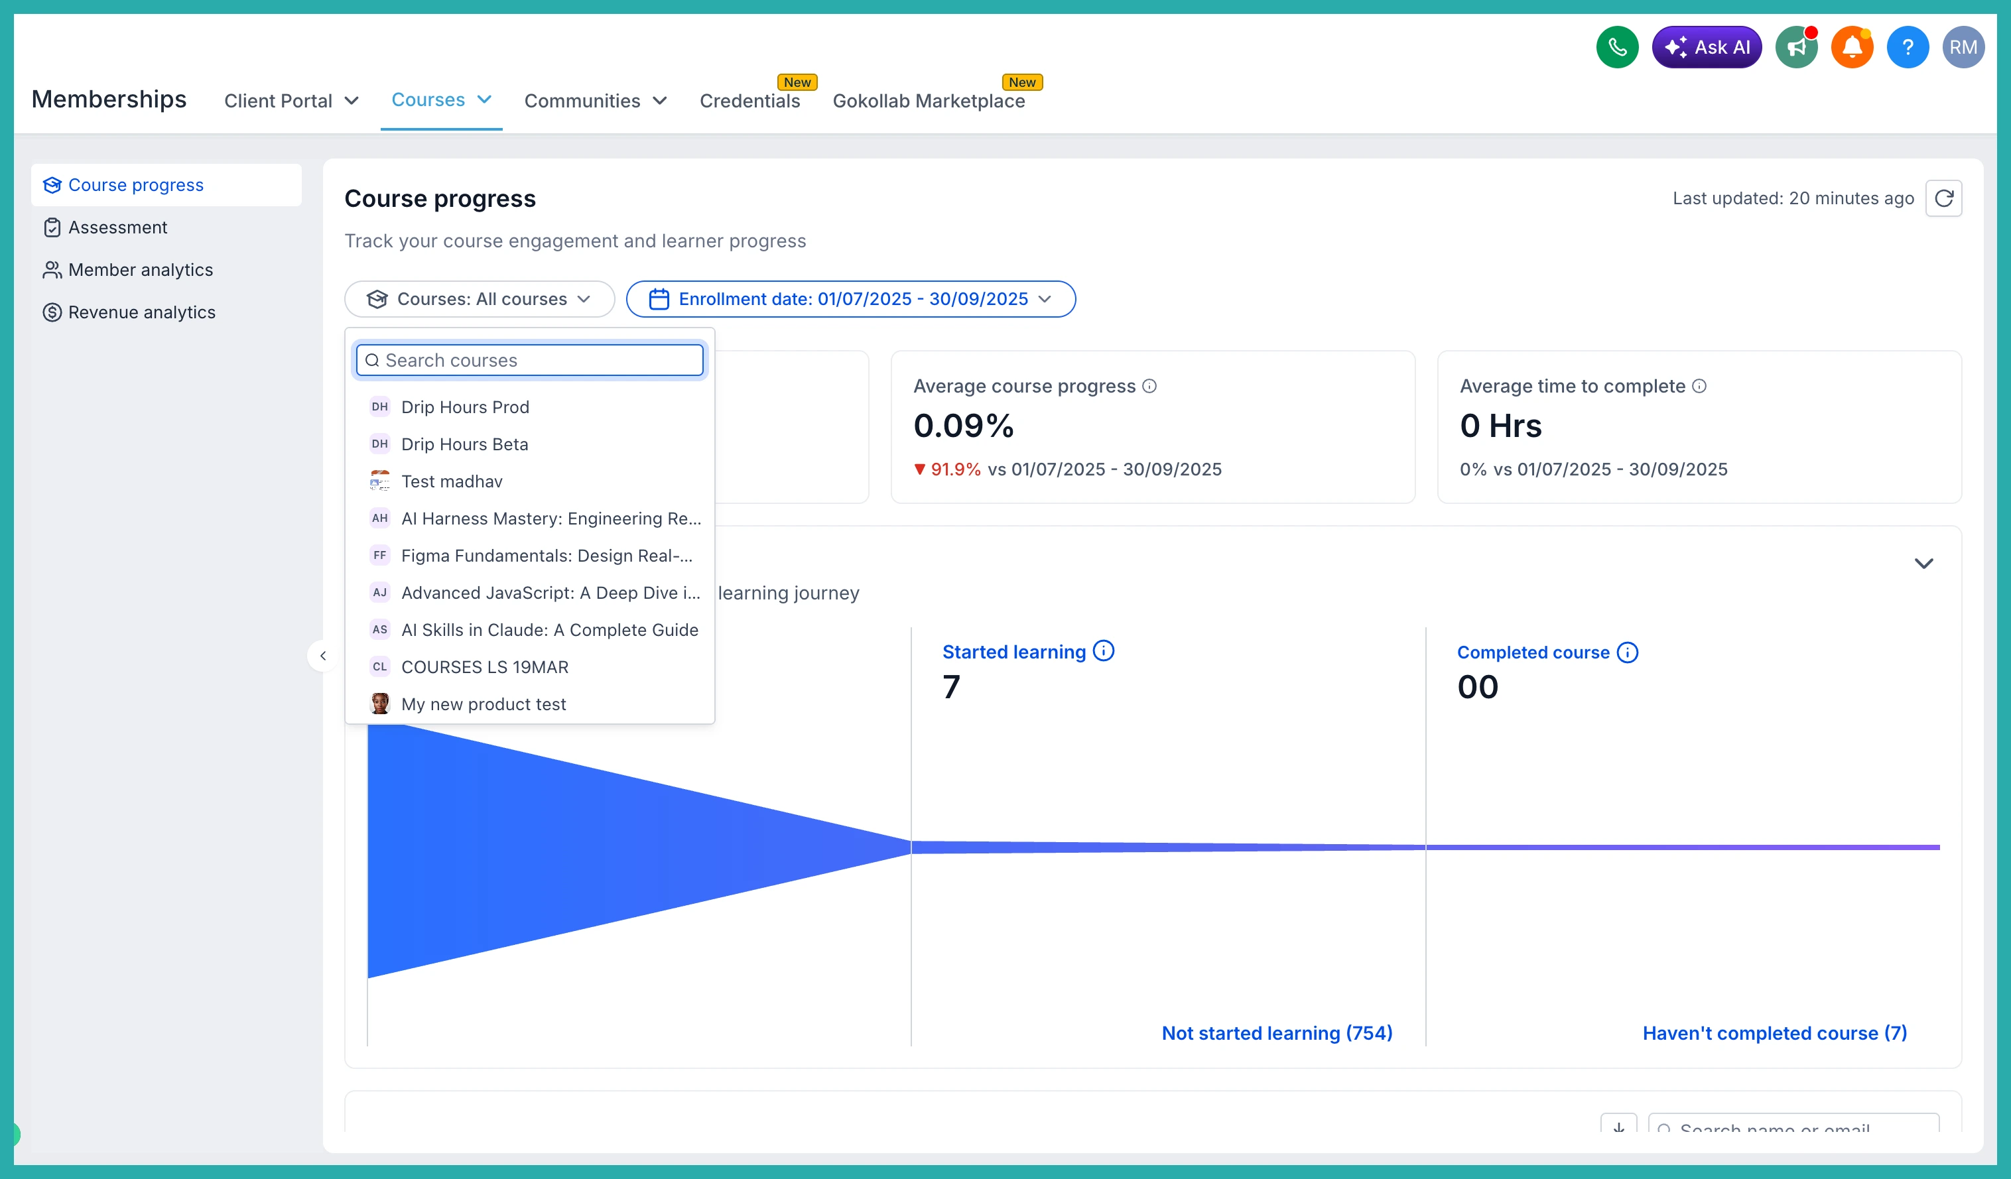Select COURSES LS 19MAR course

point(530,667)
